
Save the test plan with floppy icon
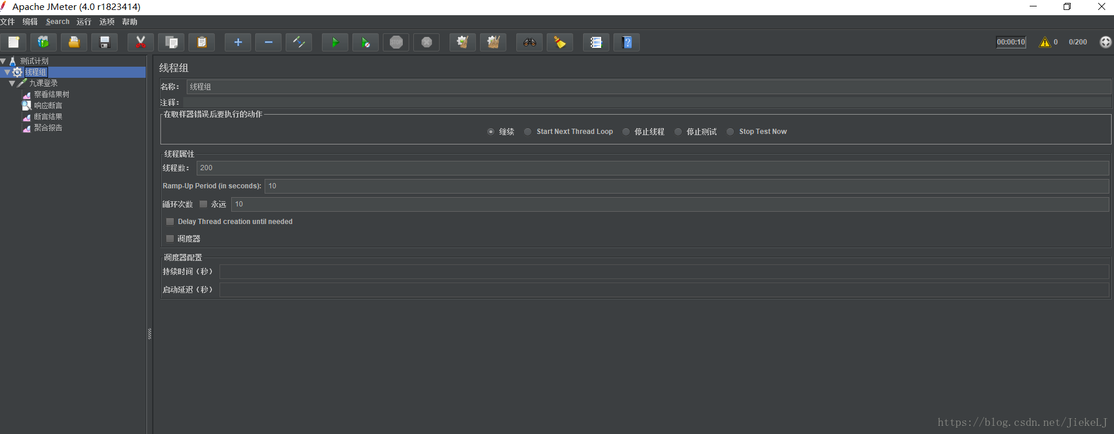(x=105, y=42)
